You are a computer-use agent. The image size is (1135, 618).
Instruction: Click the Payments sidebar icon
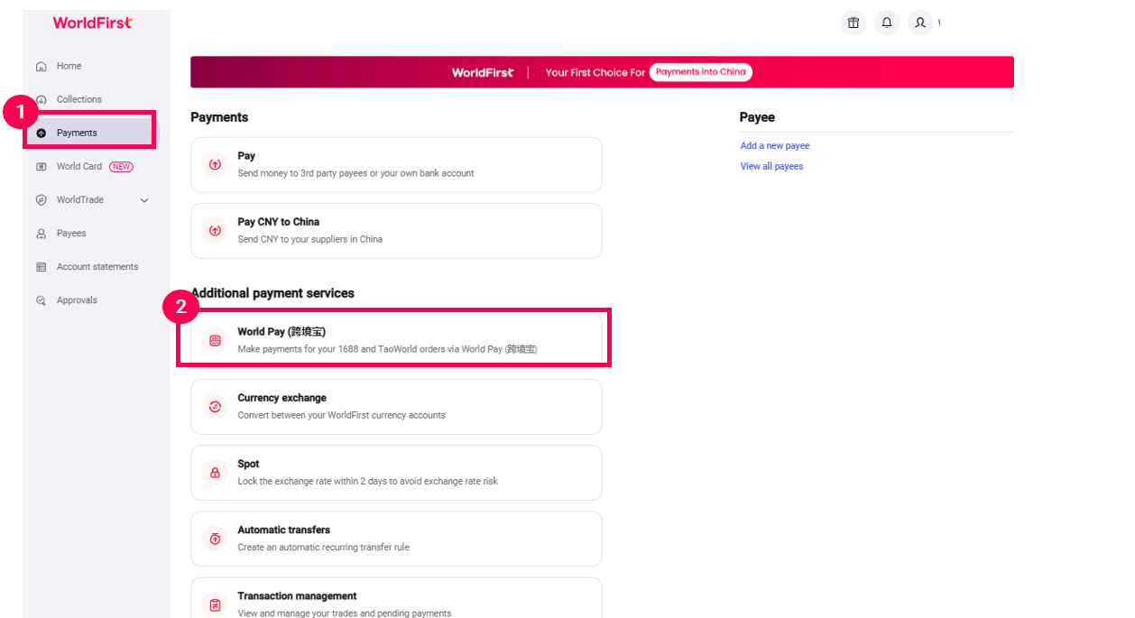(x=41, y=134)
